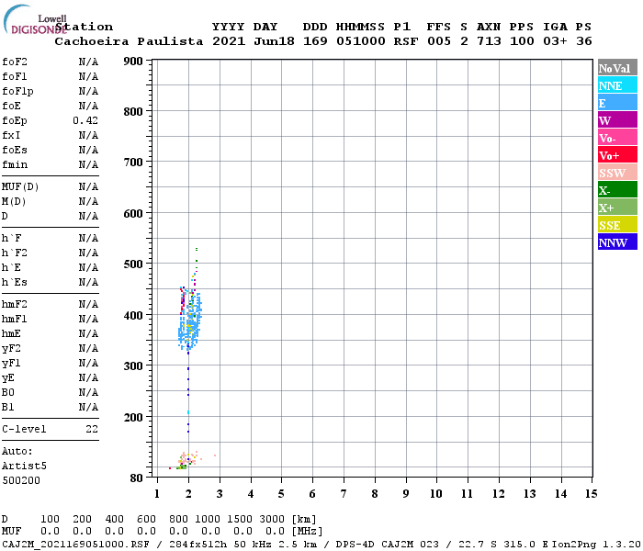The image size is (643, 551).
Task: Click the pink low-altitude echo cluster
Action: pos(188,459)
